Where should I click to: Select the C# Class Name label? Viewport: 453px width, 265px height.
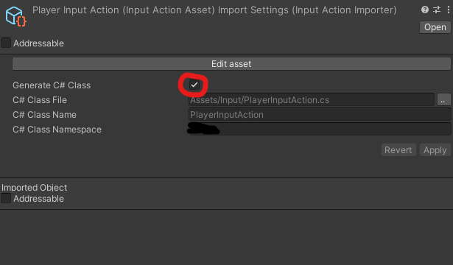[x=44, y=115]
